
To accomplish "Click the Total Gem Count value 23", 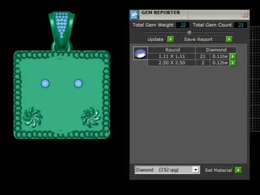I will (x=240, y=25).
